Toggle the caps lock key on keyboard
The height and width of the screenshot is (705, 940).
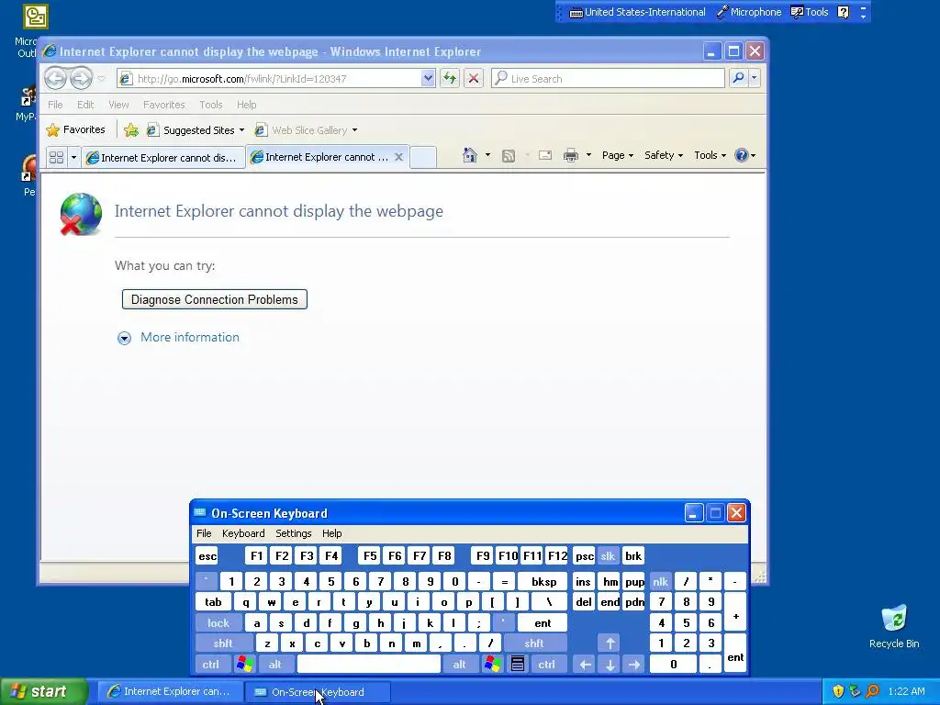[218, 623]
